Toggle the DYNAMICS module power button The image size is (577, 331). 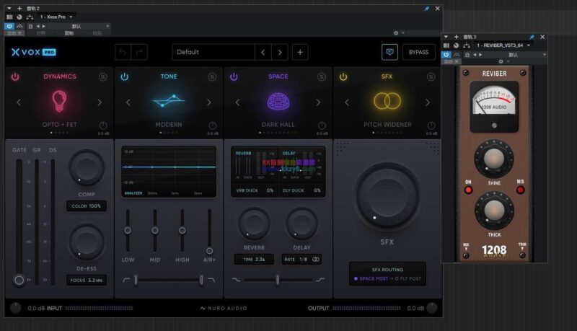pyautogui.click(x=15, y=76)
